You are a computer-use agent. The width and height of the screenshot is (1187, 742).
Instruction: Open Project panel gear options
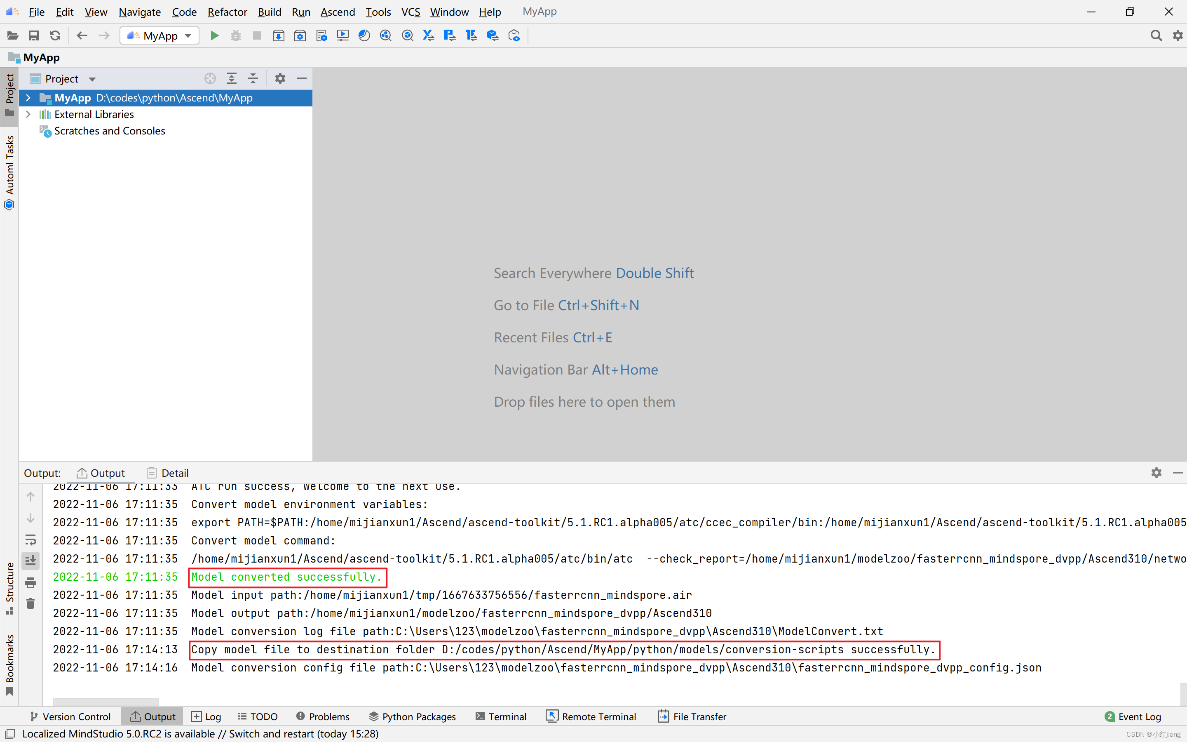(280, 78)
